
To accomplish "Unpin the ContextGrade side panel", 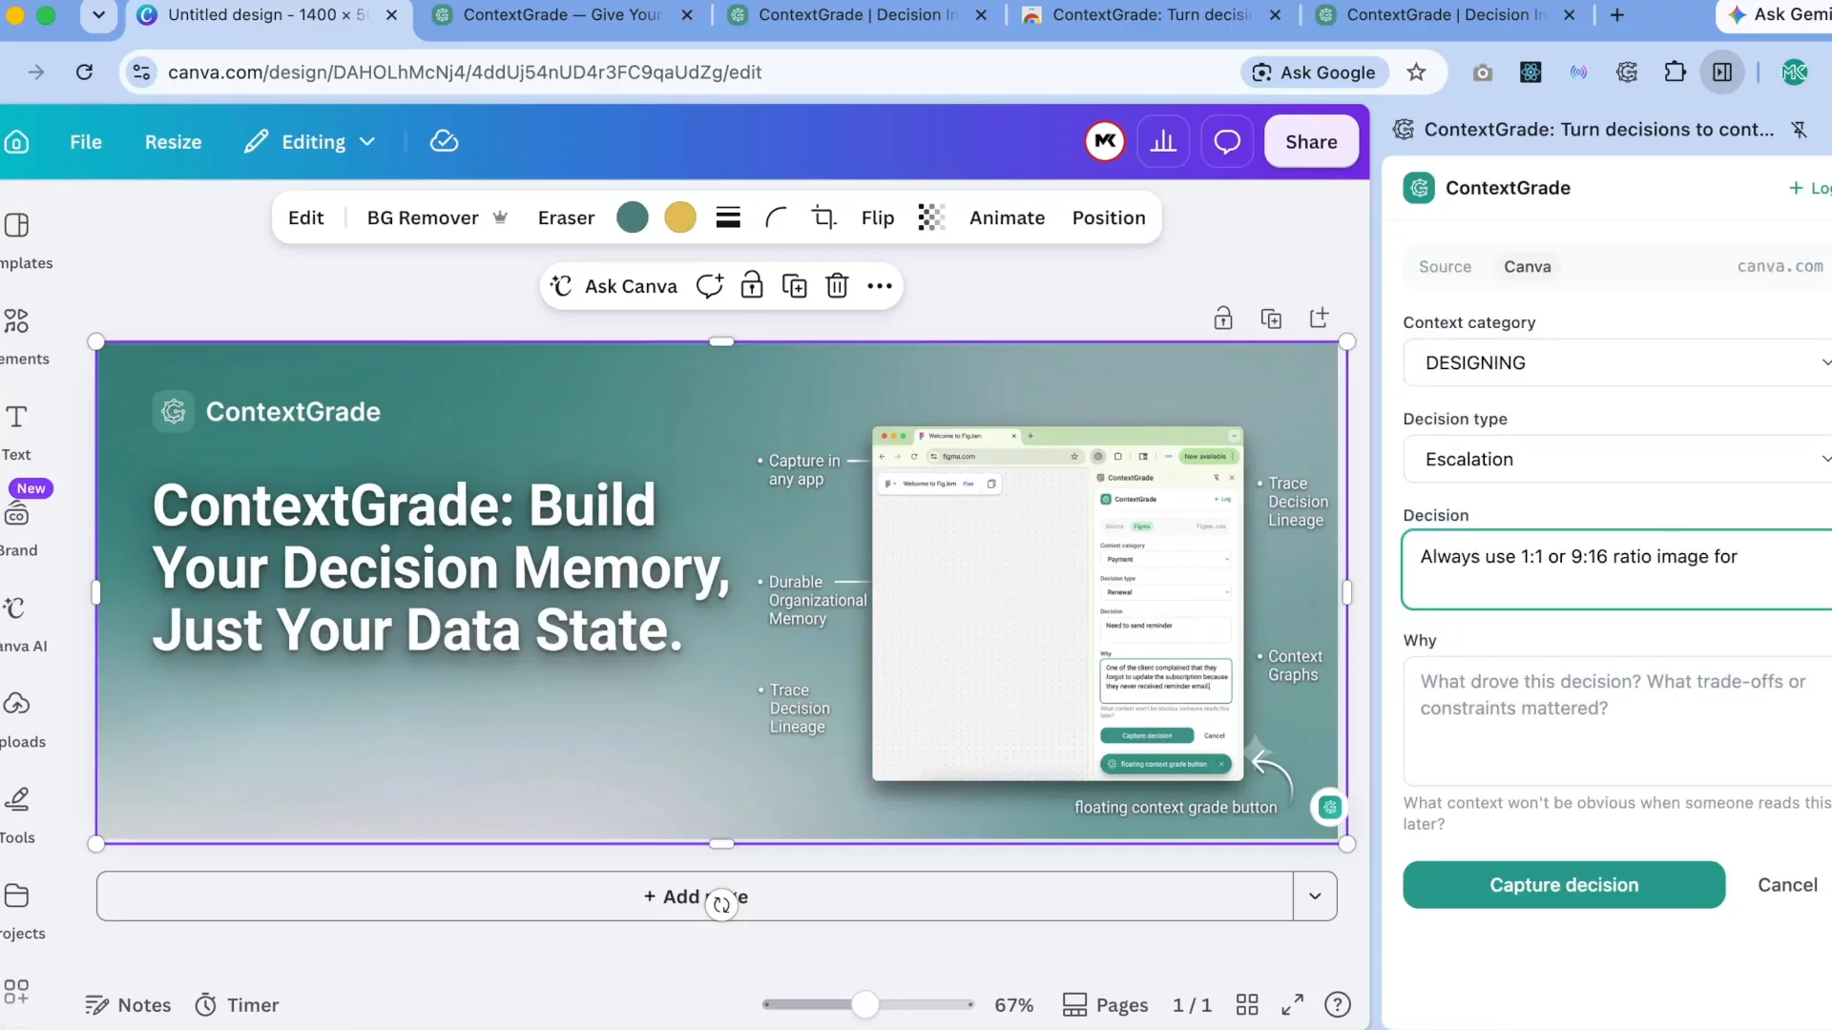I will (1800, 130).
